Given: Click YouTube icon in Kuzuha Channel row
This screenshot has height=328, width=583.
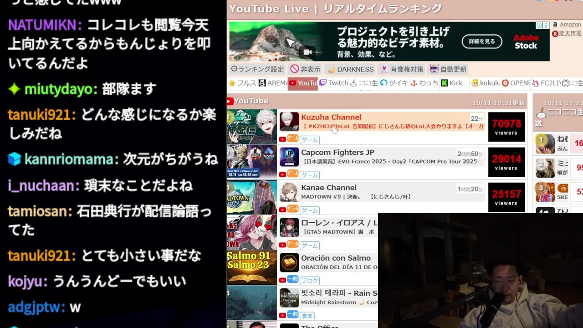Looking at the screenshot, I should coord(282,139).
